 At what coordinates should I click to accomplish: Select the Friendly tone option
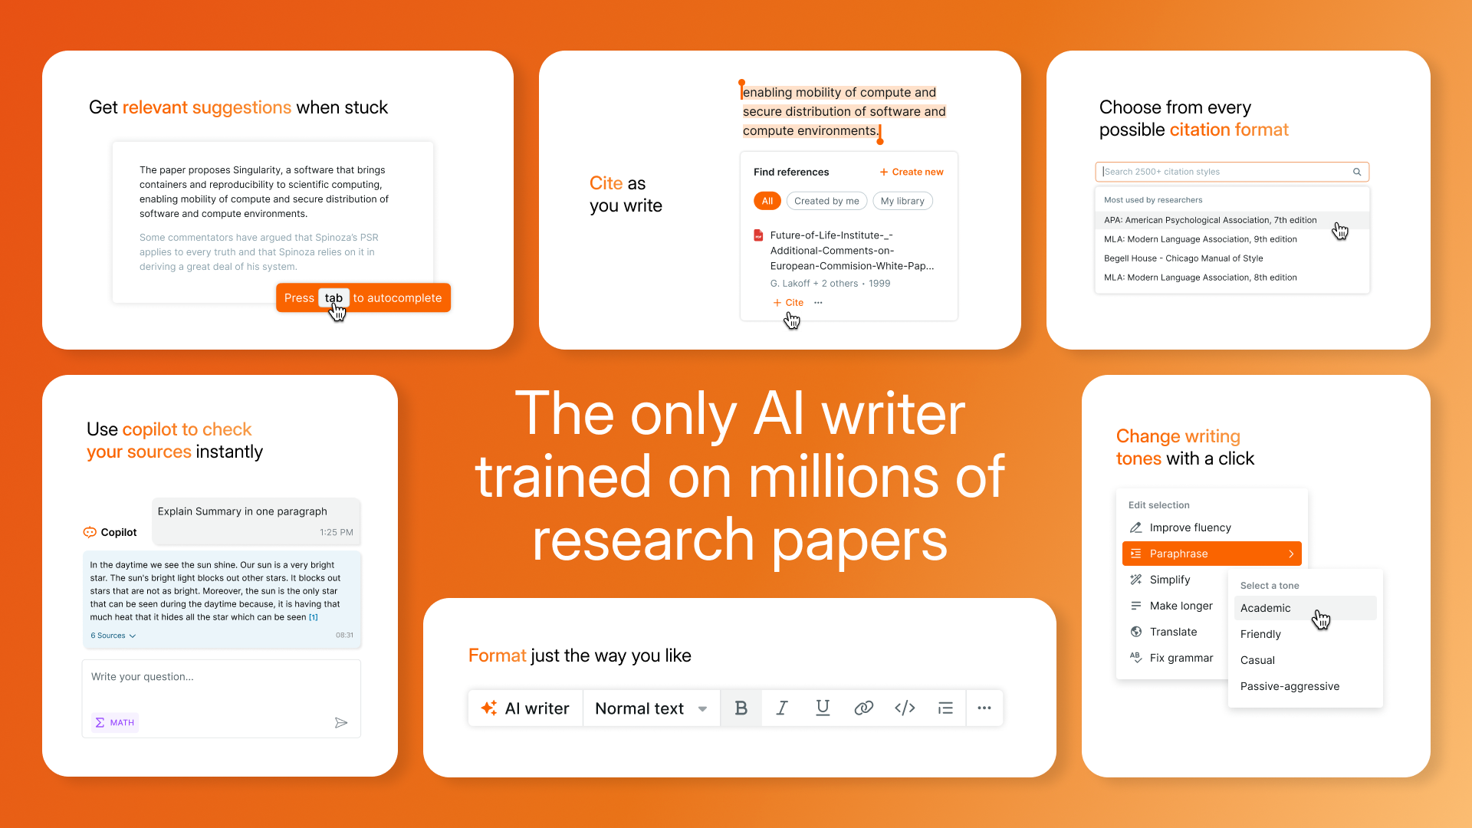tap(1262, 634)
